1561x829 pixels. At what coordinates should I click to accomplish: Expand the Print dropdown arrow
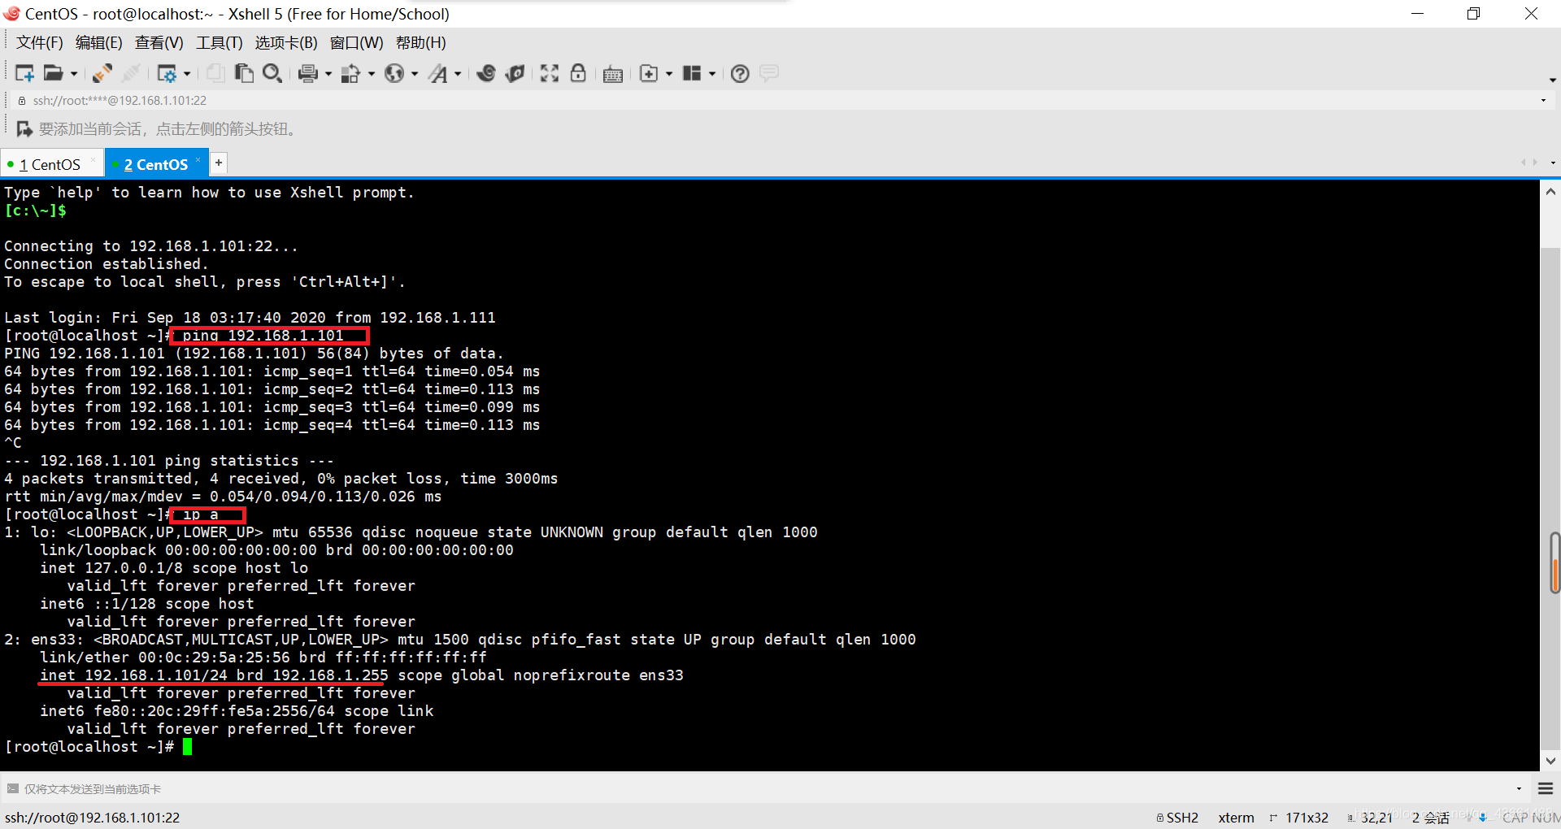tap(328, 74)
